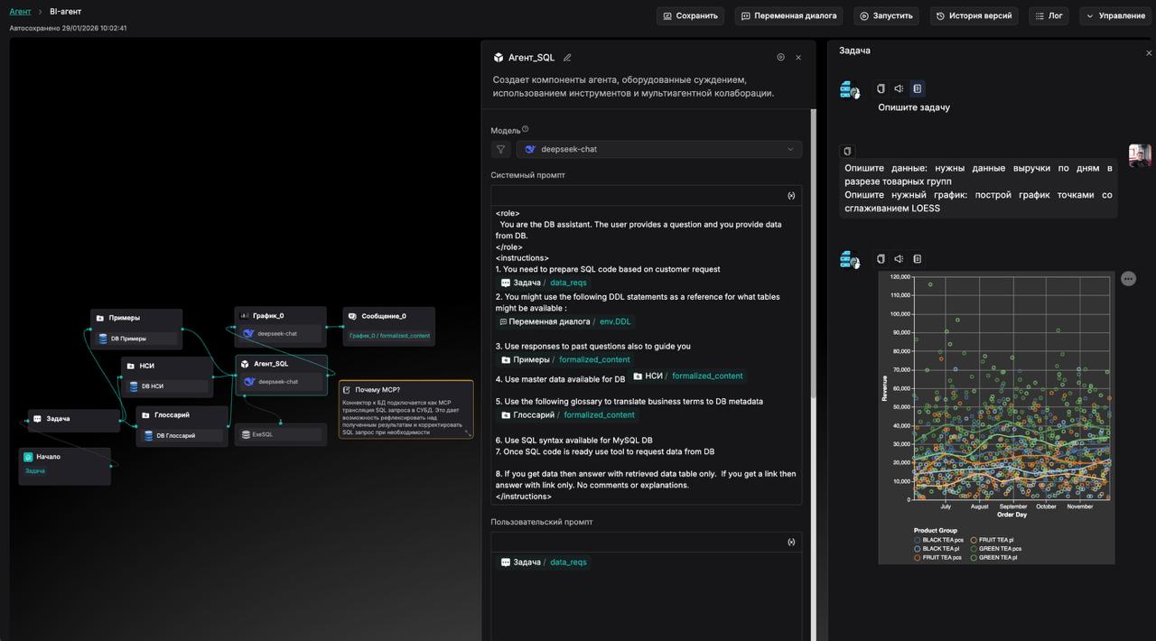Click the Сохранить button
1156x641 pixels.
point(690,15)
